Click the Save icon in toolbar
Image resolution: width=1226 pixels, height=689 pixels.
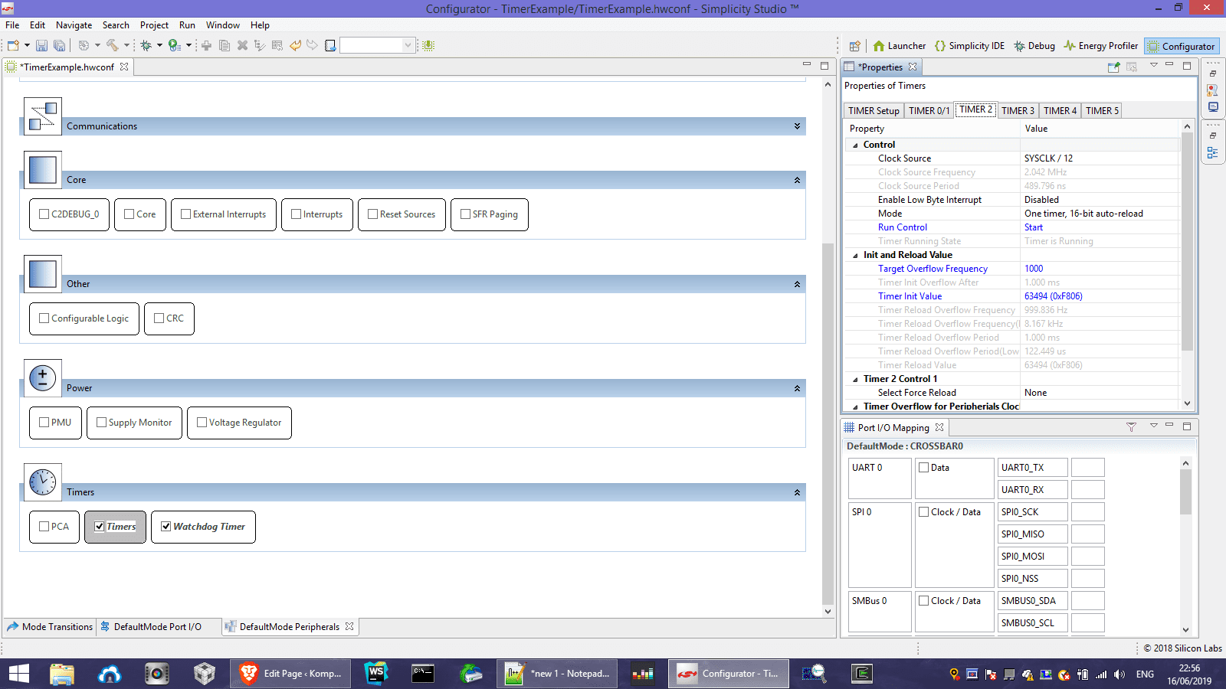pyautogui.click(x=41, y=46)
